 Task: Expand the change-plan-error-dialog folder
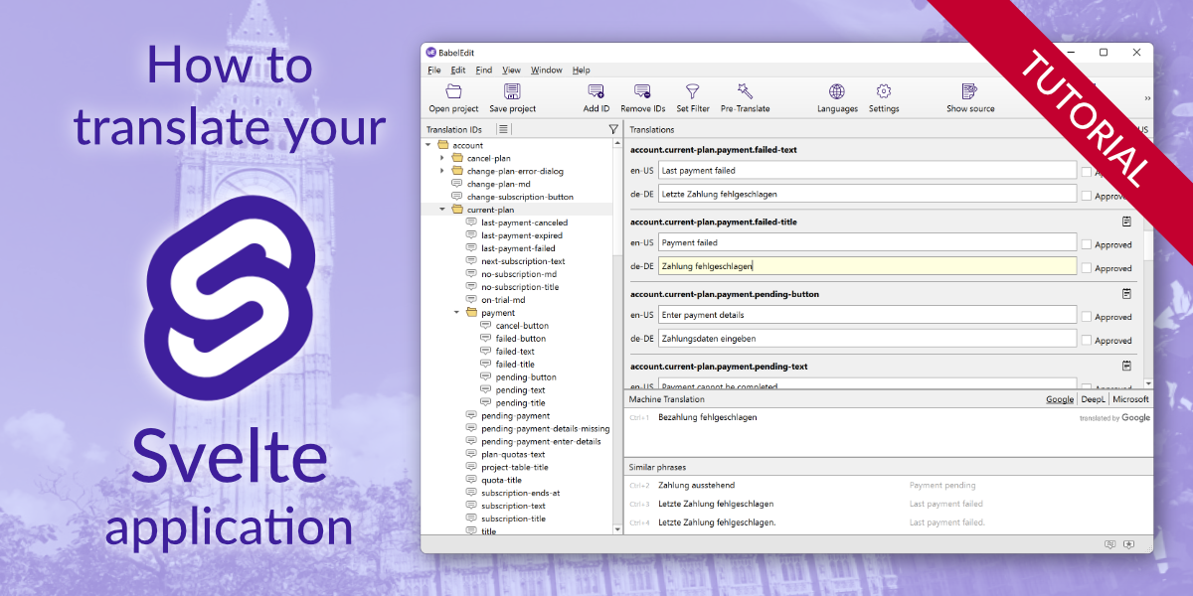pos(442,171)
